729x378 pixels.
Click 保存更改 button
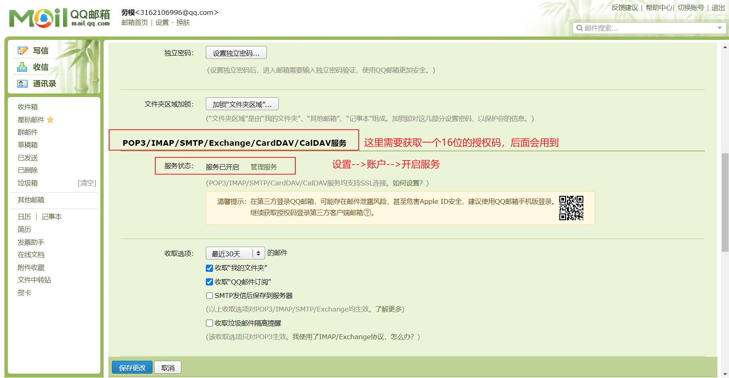(x=132, y=368)
